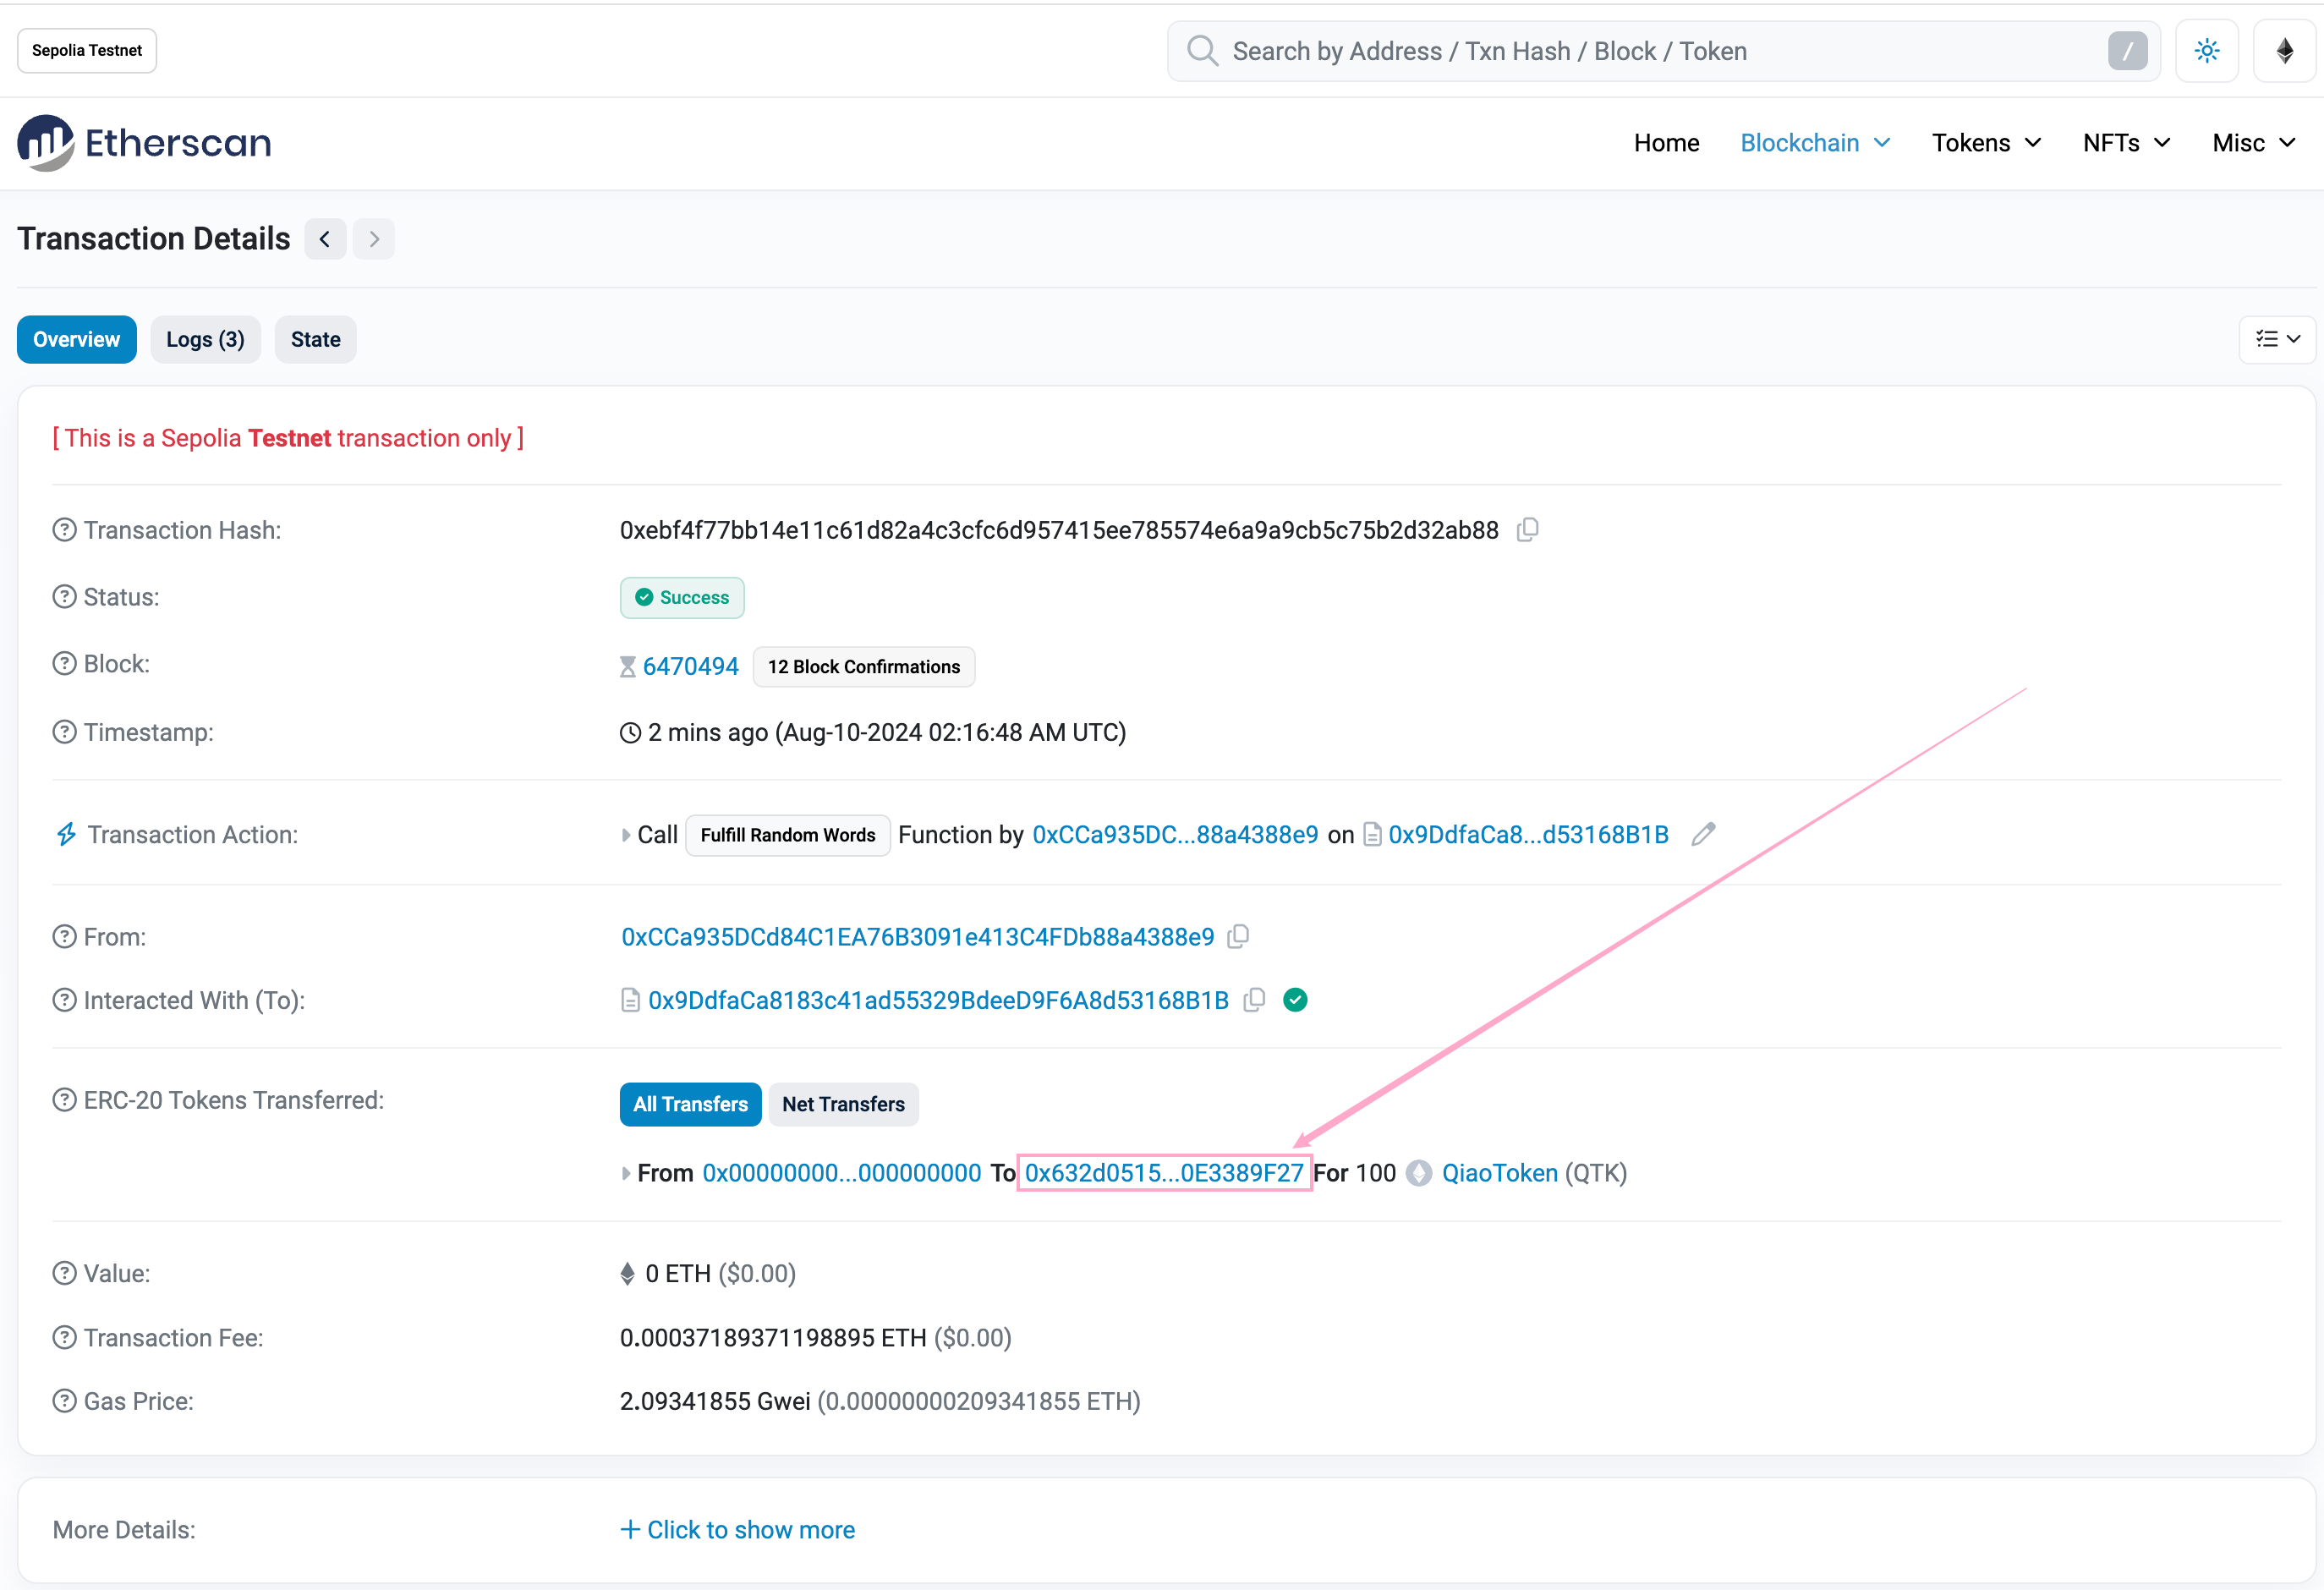The height and width of the screenshot is (1590, 2324).
Task: Click the pencil edit icon in Transaction Action
Action: 1704,834
